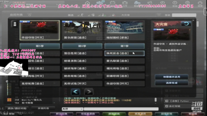Reset selection with 大灾变 panel refresh button

(186, 24)
